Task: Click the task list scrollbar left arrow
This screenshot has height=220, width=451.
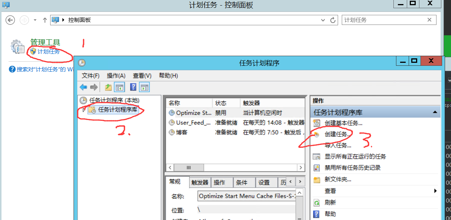Action: tap(170, 168)
